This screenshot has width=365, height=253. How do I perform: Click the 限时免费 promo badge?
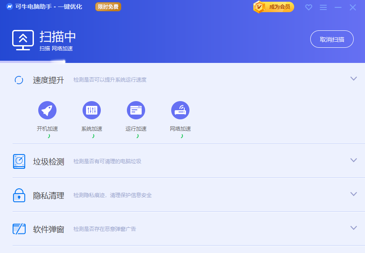click(108, 7)
